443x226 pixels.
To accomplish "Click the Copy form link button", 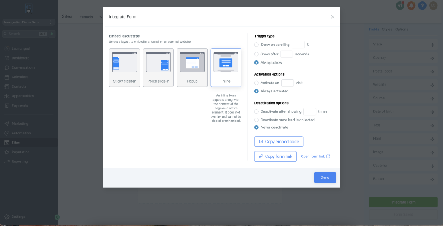I will click(275, 156).
